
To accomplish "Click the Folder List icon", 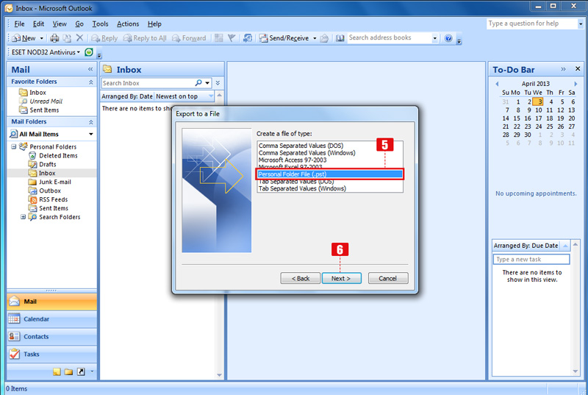I will click(x=68, y=371).
